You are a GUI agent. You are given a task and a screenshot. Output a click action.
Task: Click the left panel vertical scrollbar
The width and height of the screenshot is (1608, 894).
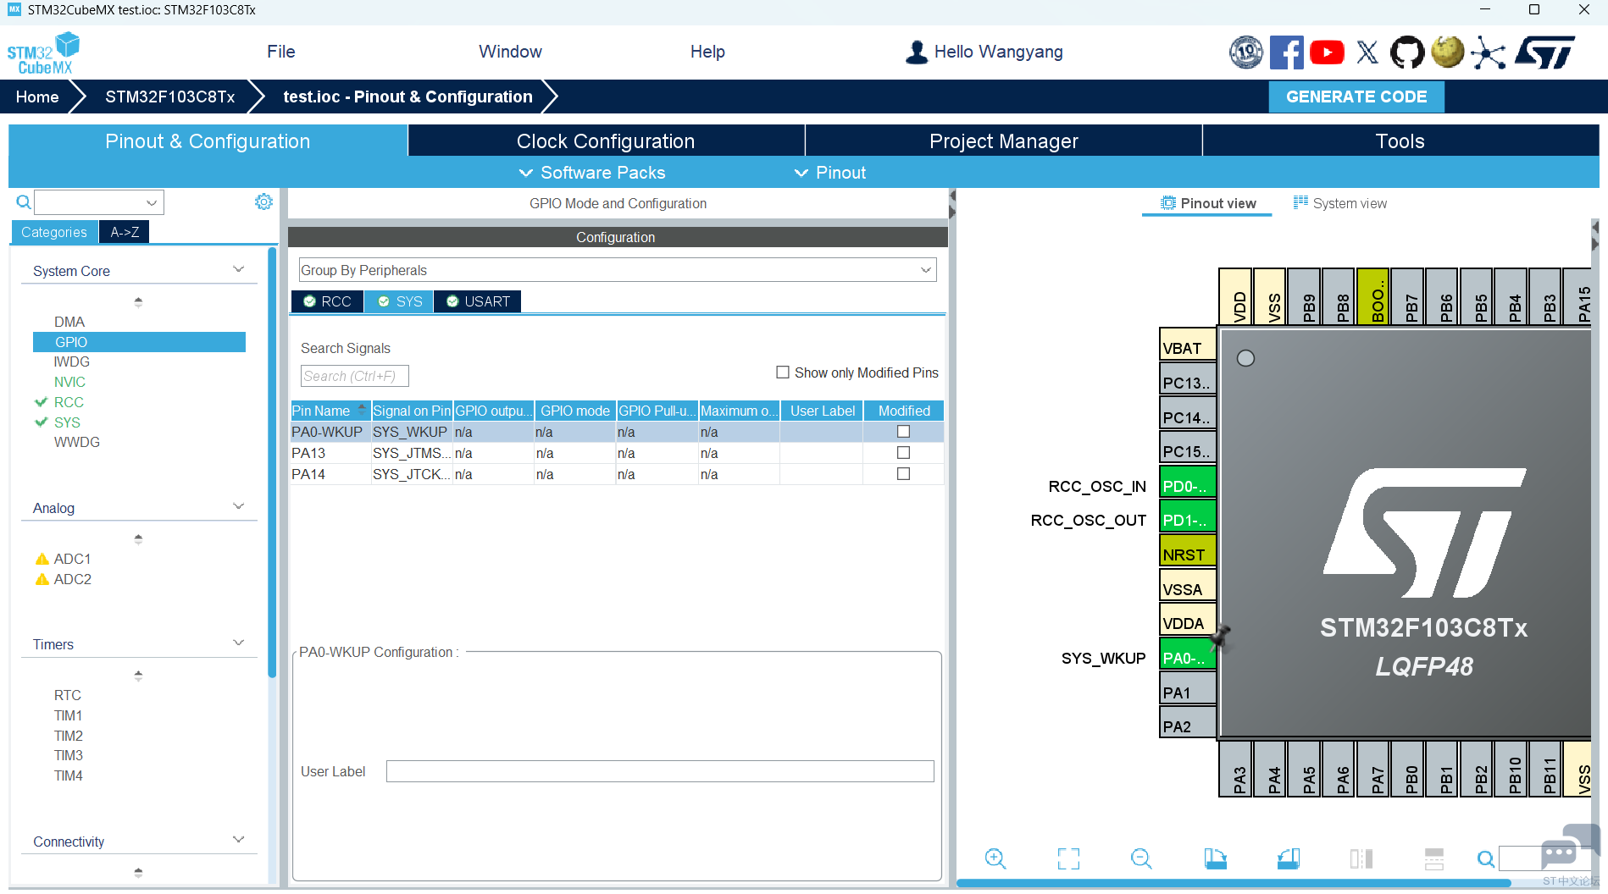(x=272, y=462)
